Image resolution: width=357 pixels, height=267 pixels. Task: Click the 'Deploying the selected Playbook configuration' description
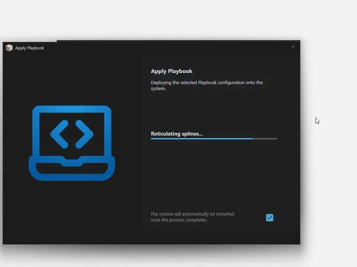pyautogui.click(x=207, y=86)
